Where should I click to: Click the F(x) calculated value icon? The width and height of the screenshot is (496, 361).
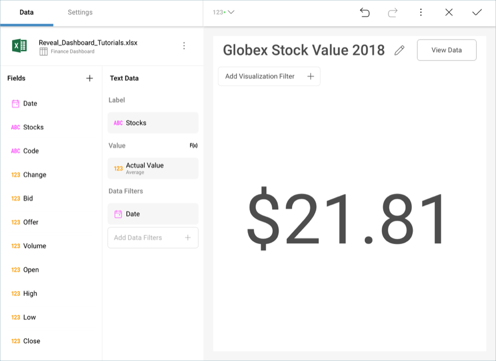pyautogui.click(x=193, y=146)
